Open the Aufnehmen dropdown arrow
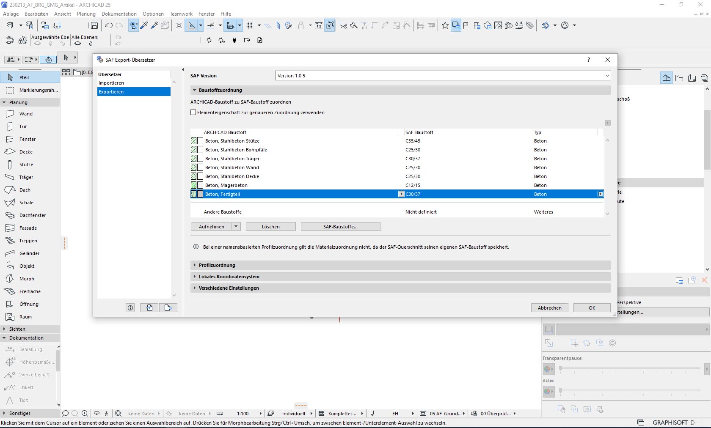Image resolution: width=711 pixels, height=428 pixels. pos(236,227)
